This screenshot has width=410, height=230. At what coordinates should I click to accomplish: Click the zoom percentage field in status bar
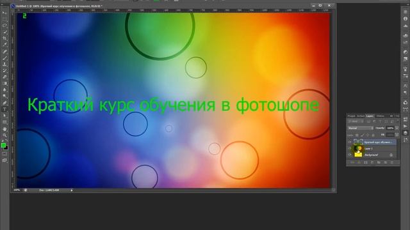coord(17,190)
